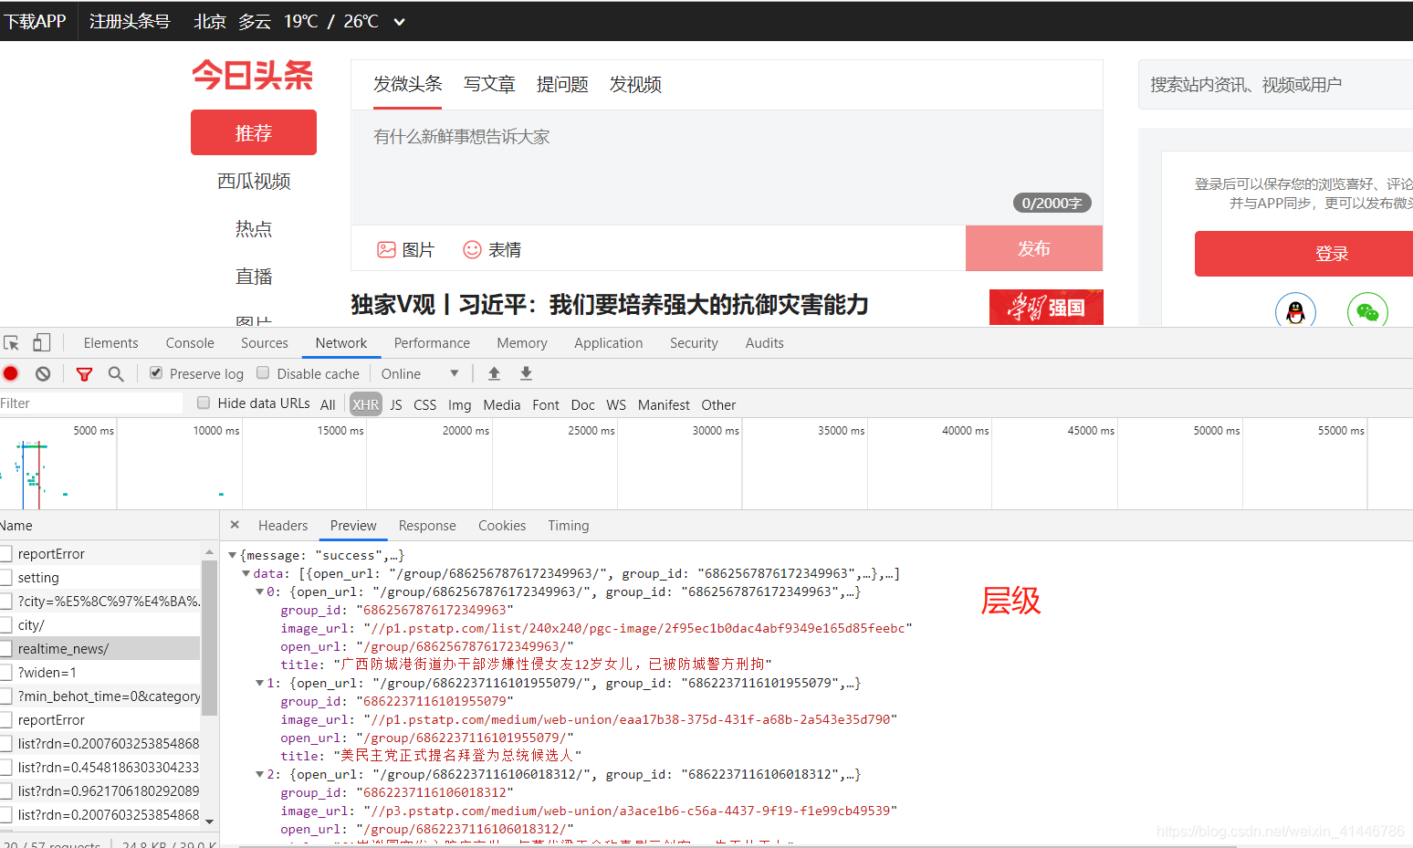Open 热点 channel link
The image size is (1413, 848).
[254, 228]
